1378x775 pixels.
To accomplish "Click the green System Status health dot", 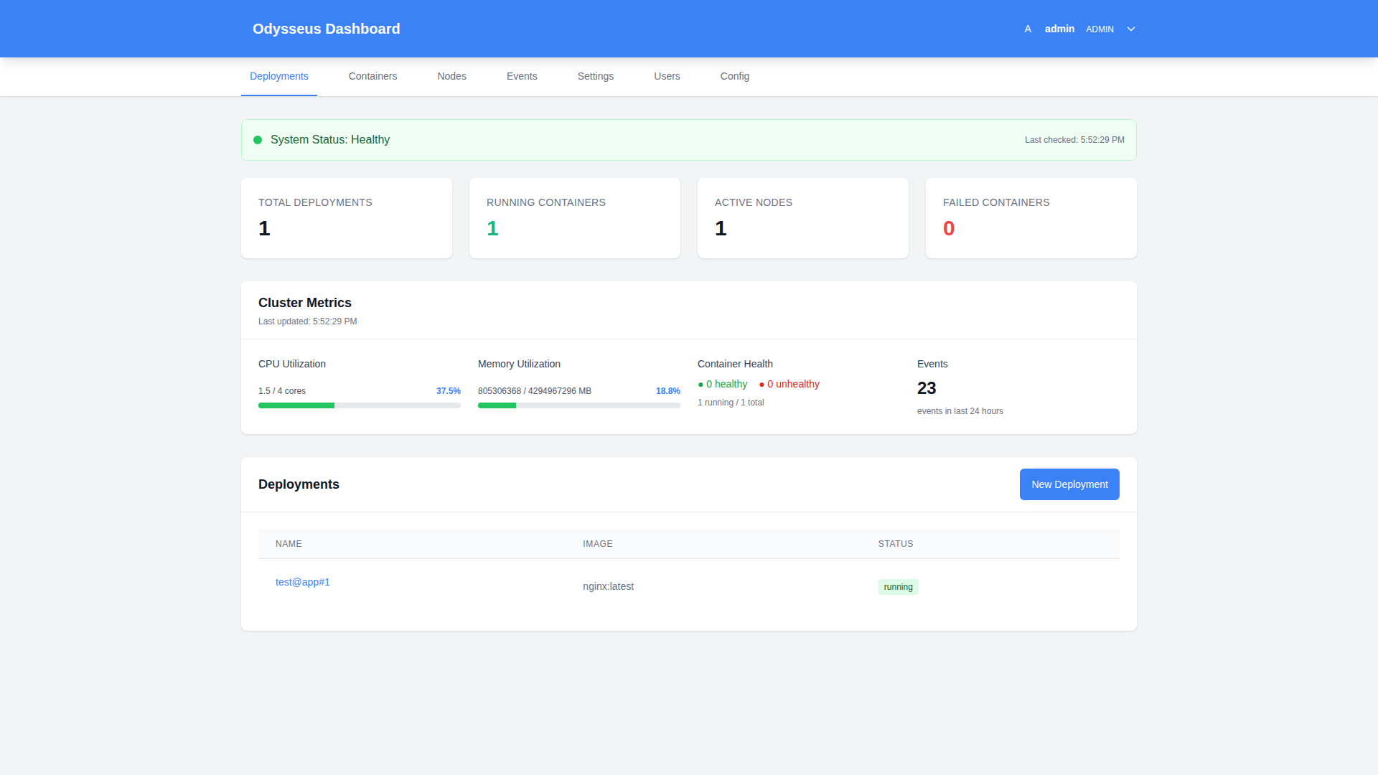I will [x=258, y=140].
